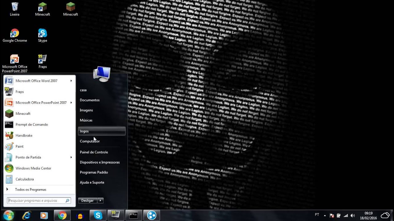The image size is (394, 221).
Task: Expand Microsoft Office Word 2007 jump list arrow
Action: click(x=71, y=81)
